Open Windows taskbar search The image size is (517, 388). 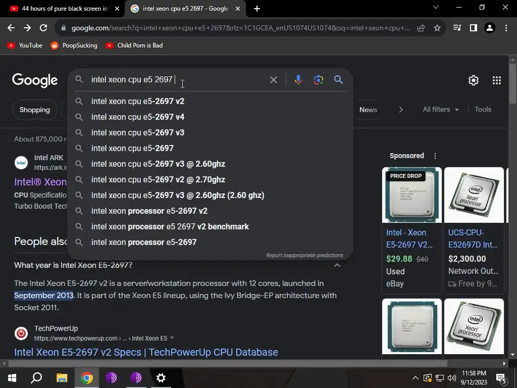point(36,378)
